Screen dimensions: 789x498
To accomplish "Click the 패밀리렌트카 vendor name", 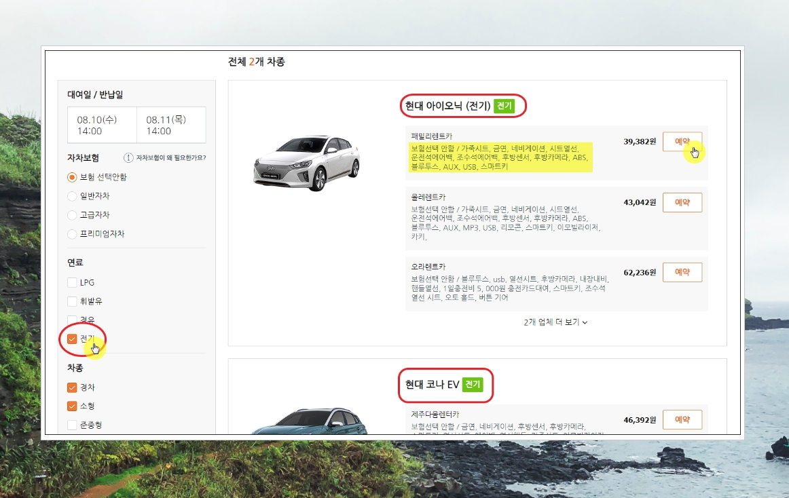I will [432, 136].
